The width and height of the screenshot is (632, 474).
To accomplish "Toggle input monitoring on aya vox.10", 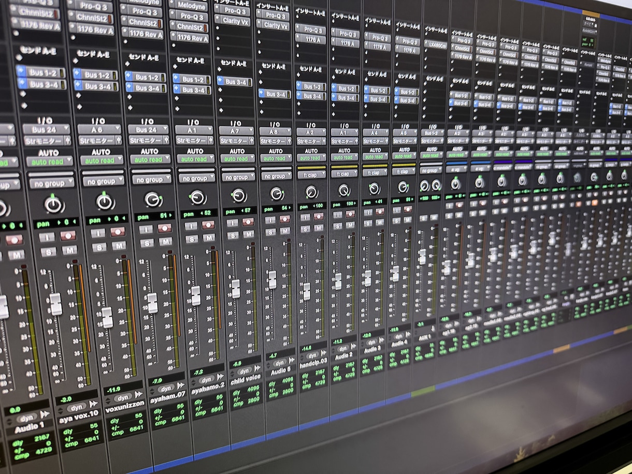I will 47,237.
